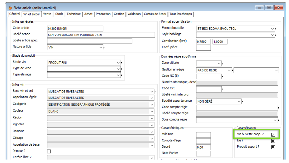The image size is (289, 163).
Task: Toggle the Lie ? checkbox
Action: point(273,141)
